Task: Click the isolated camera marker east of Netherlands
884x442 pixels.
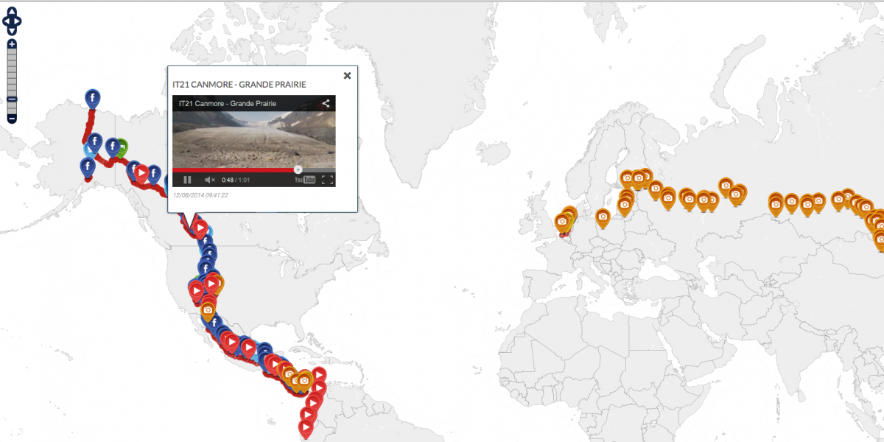Action: tap(603, 215)
